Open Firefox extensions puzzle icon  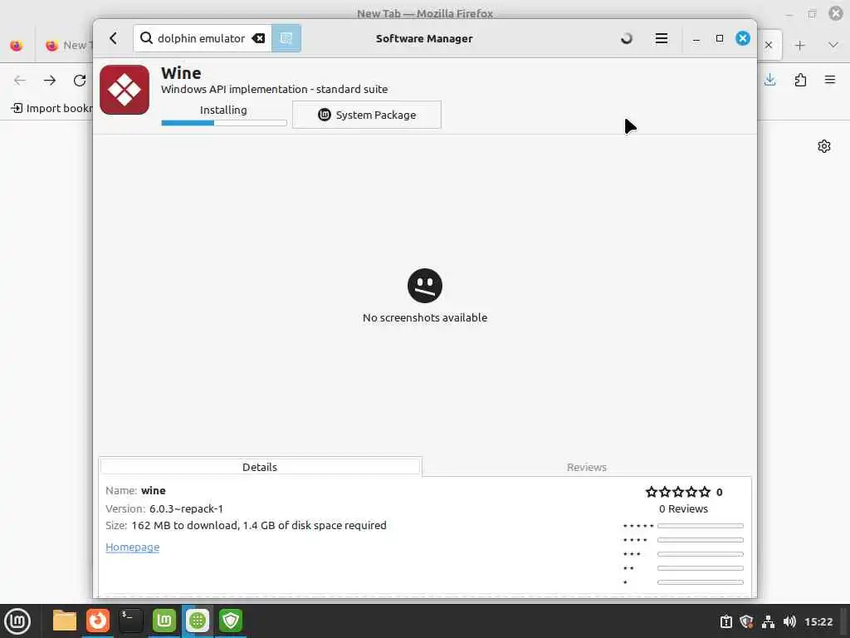click(x=800, y=81)
